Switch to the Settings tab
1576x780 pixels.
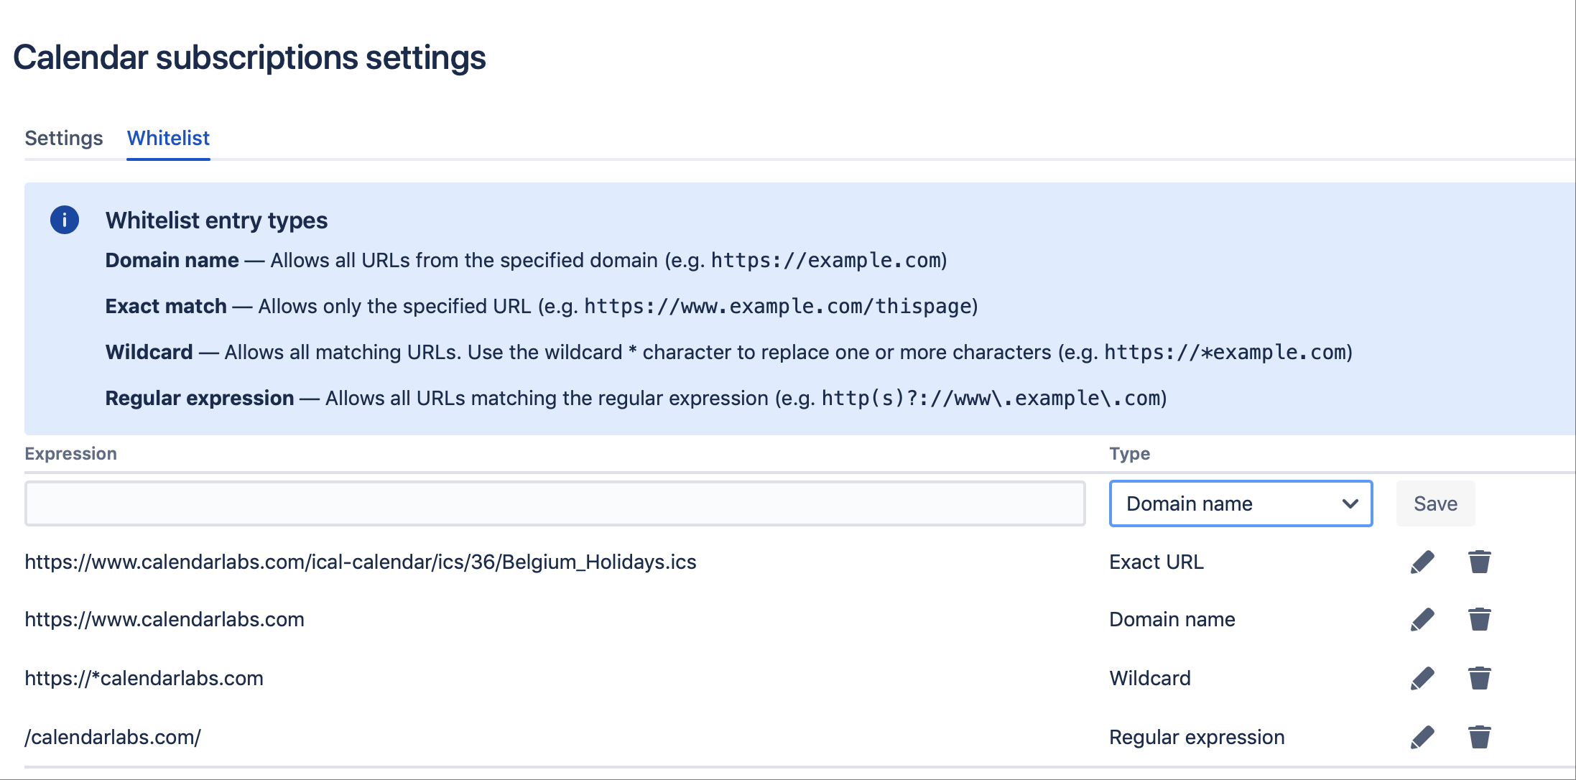tap(64, 138)
